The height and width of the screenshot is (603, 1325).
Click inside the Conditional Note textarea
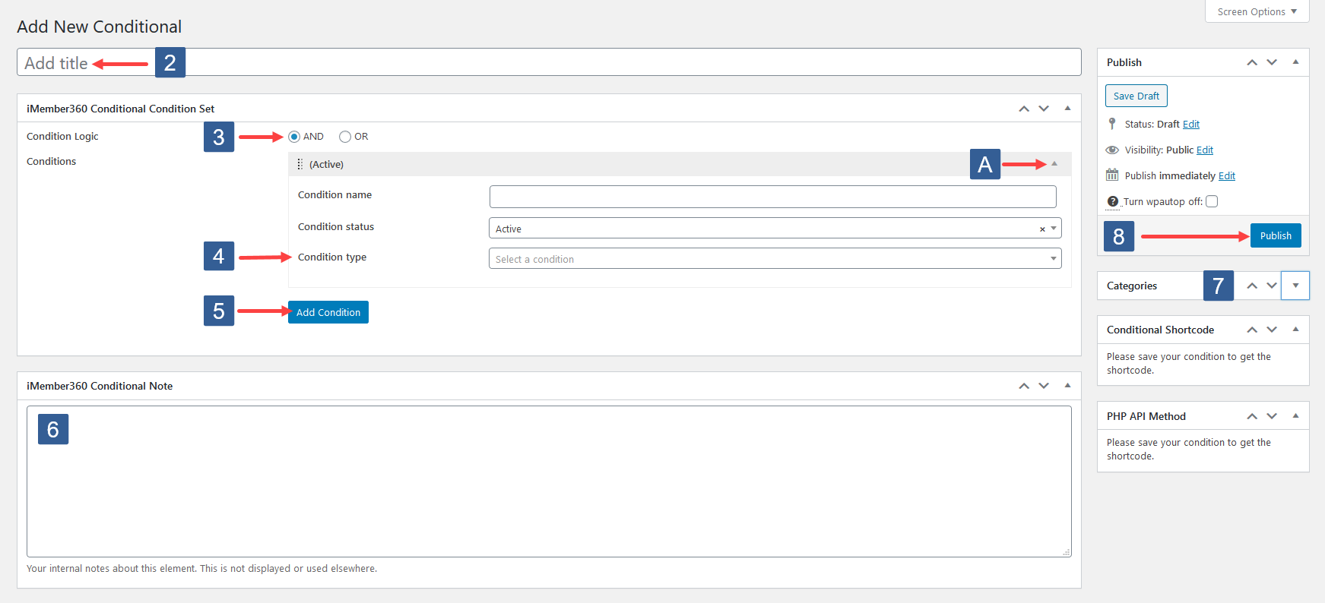(549, 481)
